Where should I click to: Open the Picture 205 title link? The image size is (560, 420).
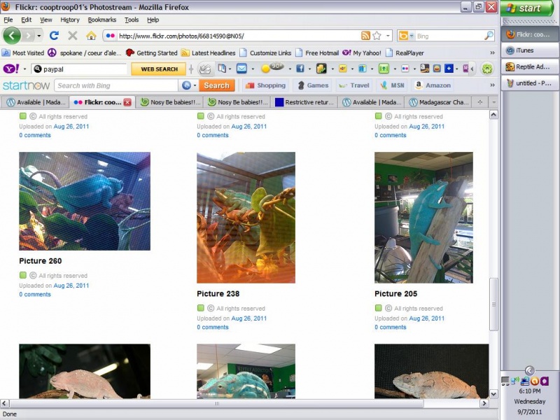coord(395,293)
